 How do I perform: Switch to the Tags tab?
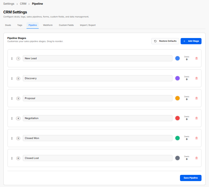click(20, 25)
